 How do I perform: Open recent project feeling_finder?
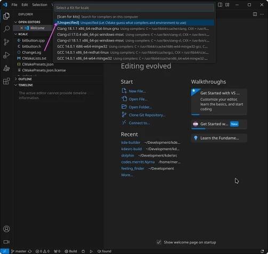point(133,168)
